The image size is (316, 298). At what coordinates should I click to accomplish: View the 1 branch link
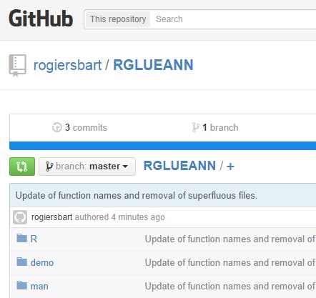(x=215, y=127)
